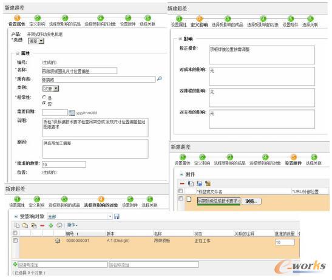Sort by the 版本 column header
The image size is (332, 280).
pyautogui.click(x=110, y=234)
